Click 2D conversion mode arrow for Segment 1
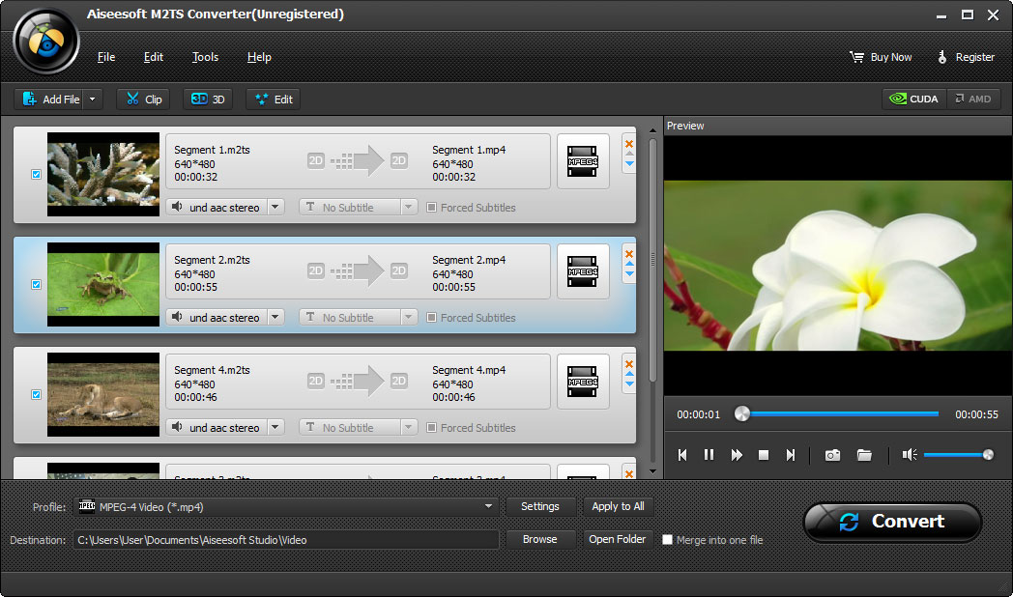 click(358, 160)
